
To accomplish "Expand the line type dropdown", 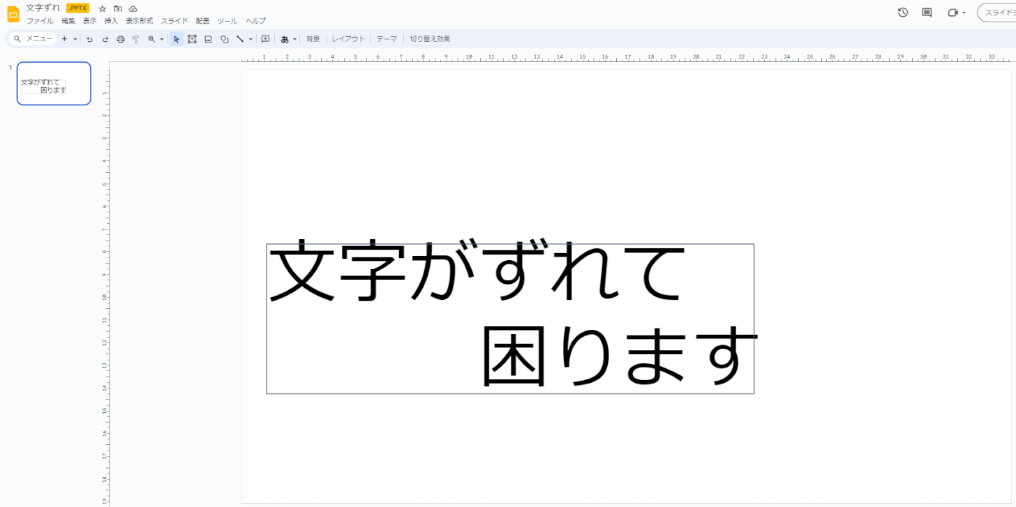I will pyautogui.click(x=251, y=39).
